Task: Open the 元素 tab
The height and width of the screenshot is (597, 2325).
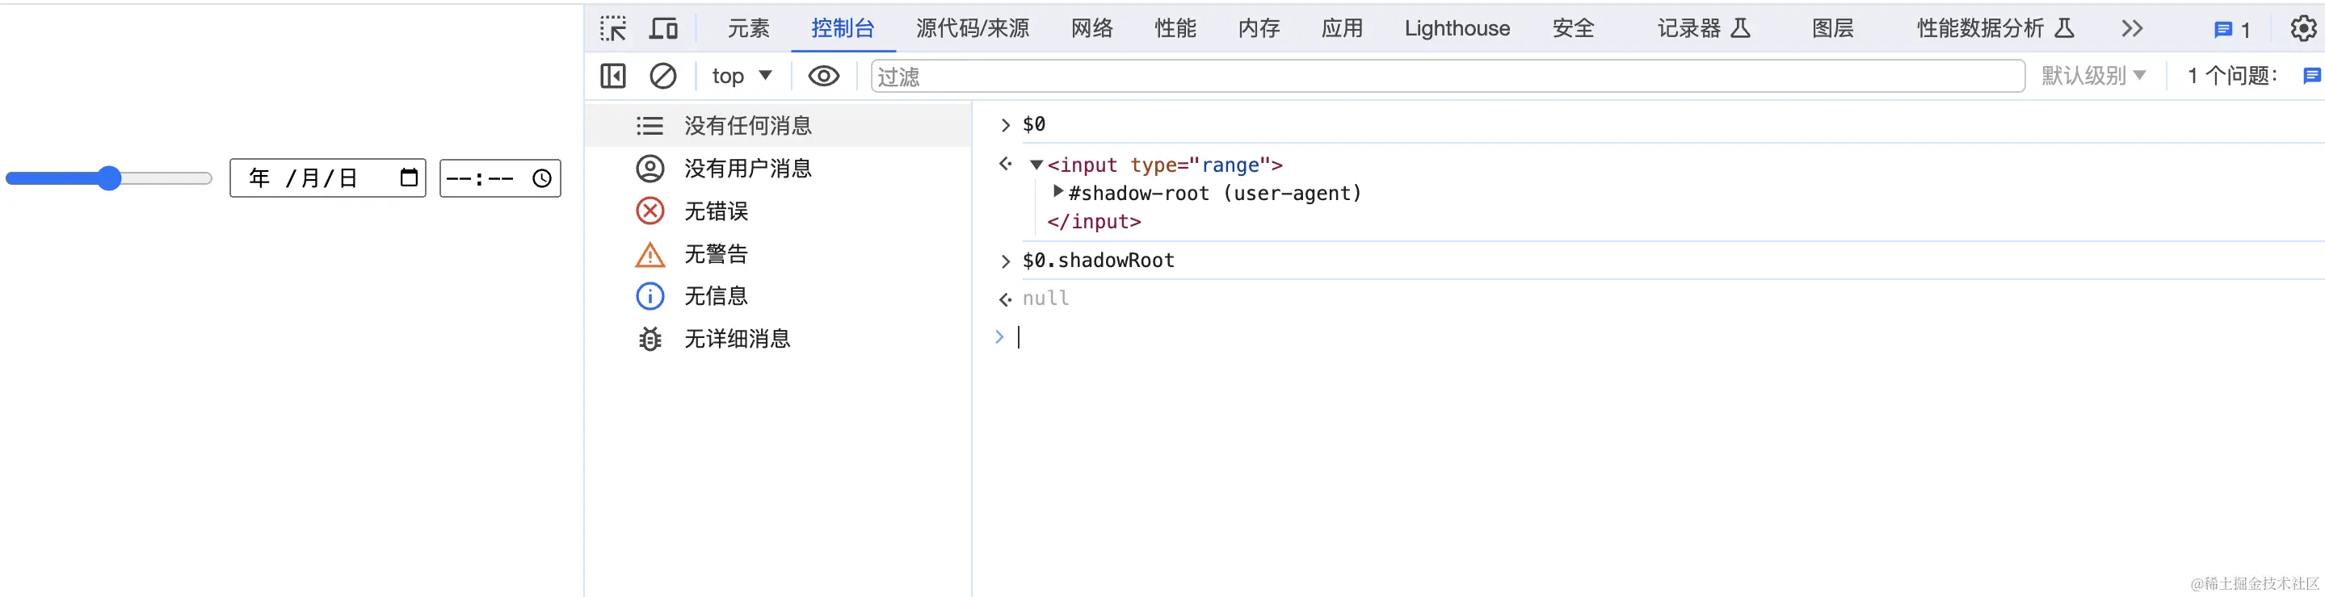Action: [748, 29]
